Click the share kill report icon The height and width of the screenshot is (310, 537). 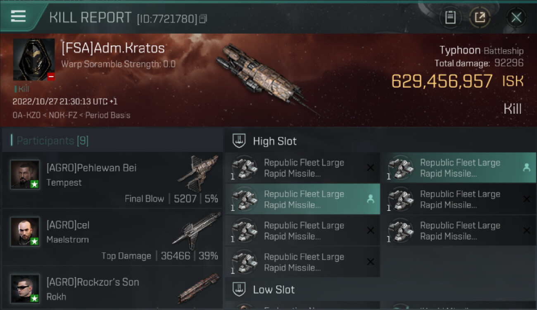[480, 17]
